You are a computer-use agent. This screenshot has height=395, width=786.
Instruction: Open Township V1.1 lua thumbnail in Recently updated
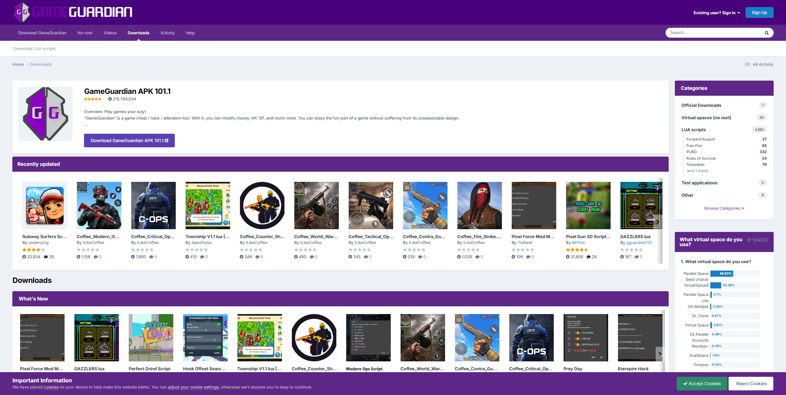[x=208, y=205]
